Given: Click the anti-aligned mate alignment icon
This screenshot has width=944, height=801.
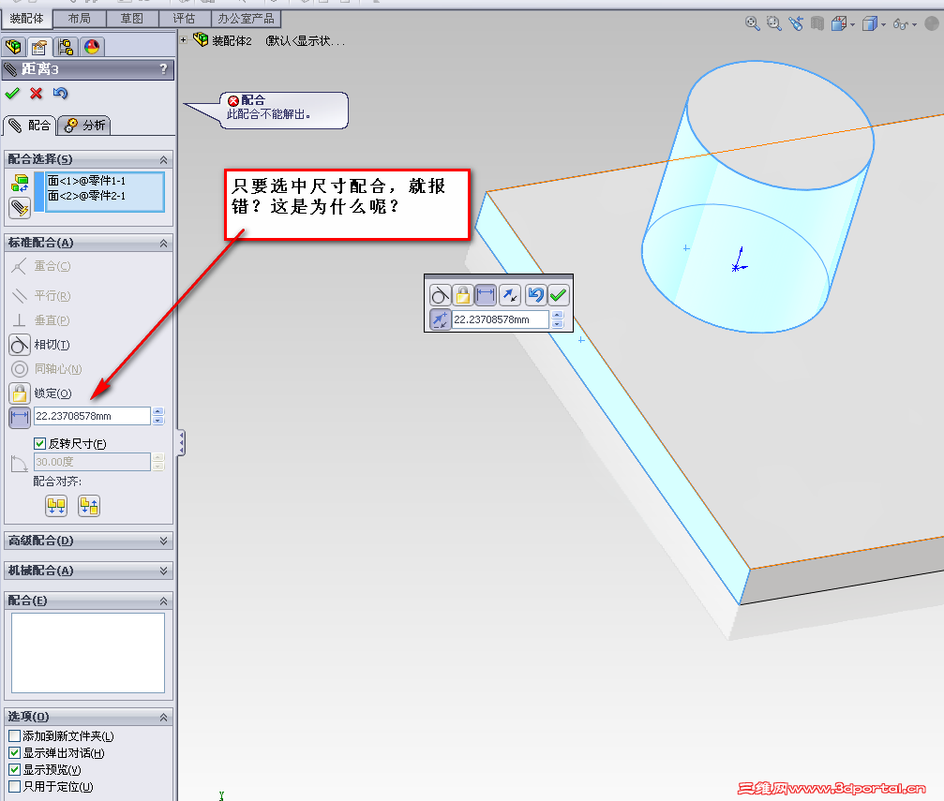Looking at the screenshot, I should tap(89, 506).
